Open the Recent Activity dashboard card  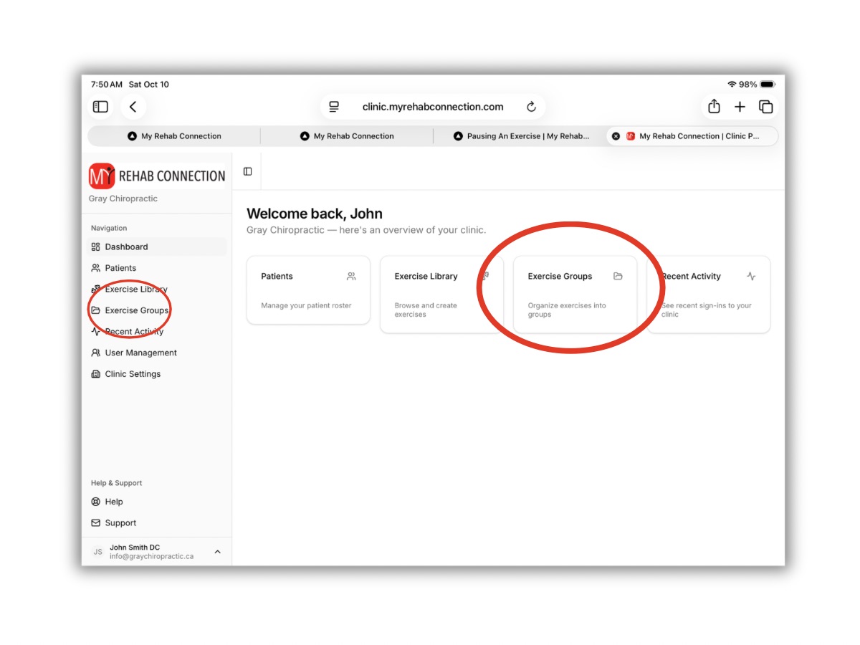click(x=709, y=295)
